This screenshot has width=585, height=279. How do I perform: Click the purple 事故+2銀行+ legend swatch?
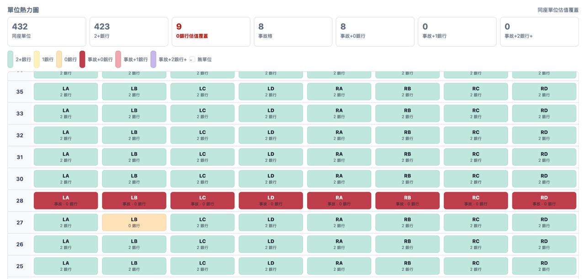153,59
